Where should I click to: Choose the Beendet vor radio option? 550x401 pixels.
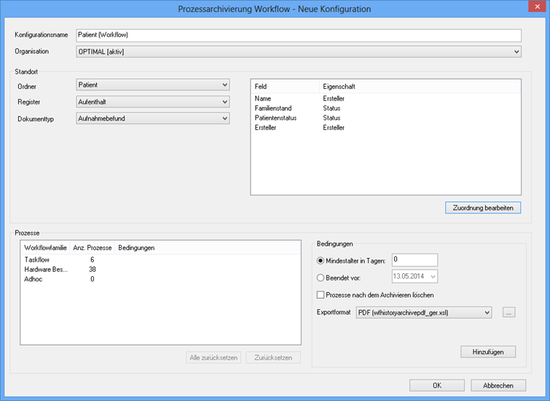click(321, 276)
